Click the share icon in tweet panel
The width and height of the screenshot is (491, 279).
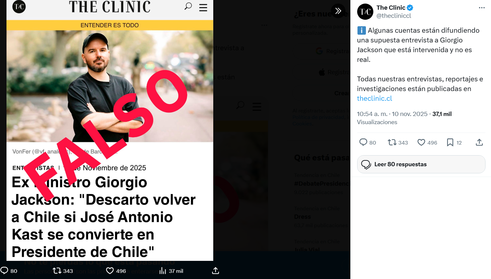pos(479,142)
